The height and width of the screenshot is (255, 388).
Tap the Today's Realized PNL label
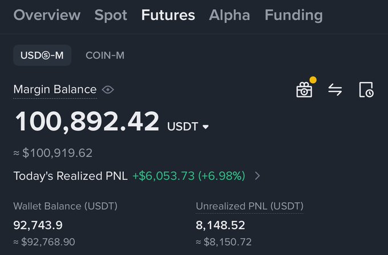coord(70,176)
